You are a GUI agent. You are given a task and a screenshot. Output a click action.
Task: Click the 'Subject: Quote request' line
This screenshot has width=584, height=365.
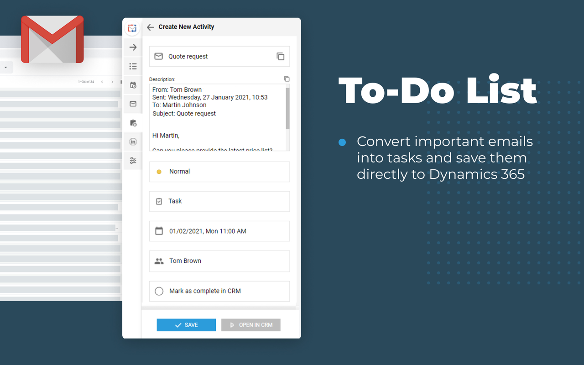tap(184, 114)
